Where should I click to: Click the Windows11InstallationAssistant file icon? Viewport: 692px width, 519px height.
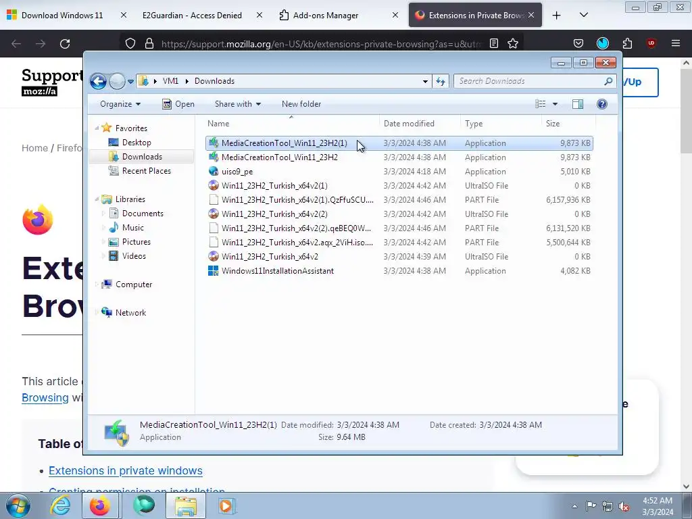pyautogui.click(x=214, y=270)
